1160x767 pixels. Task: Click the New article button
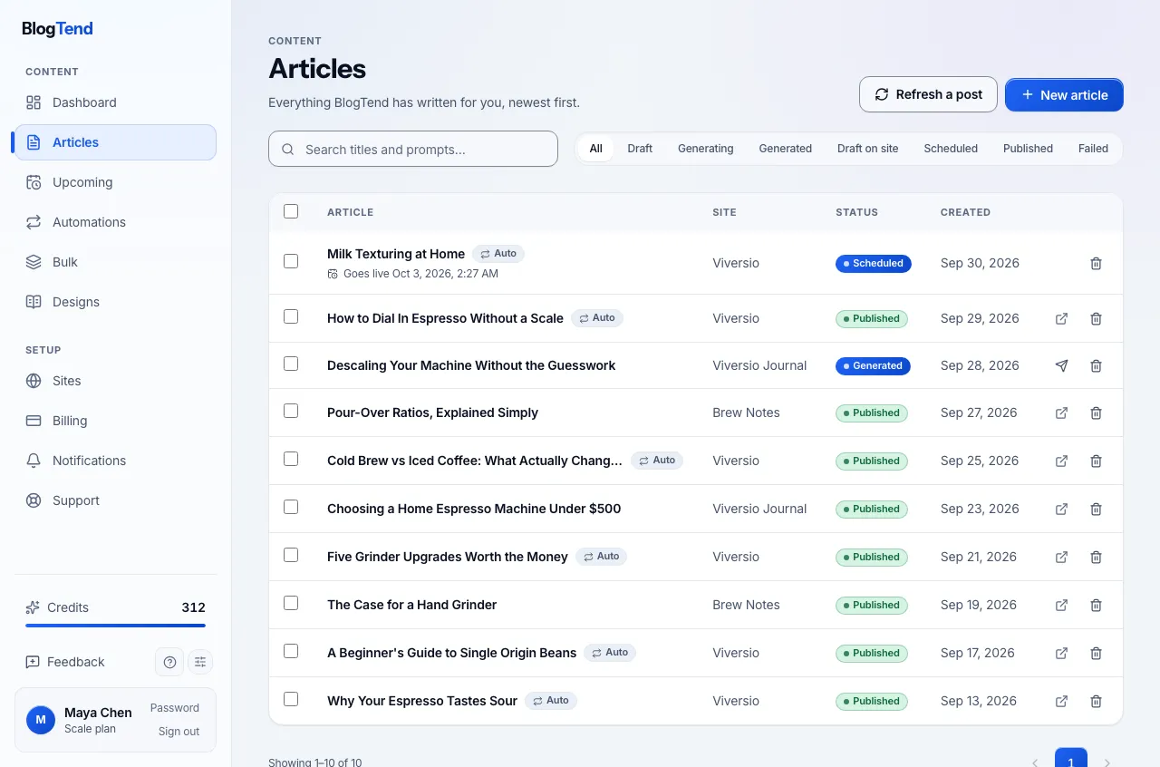[1064, 94]
